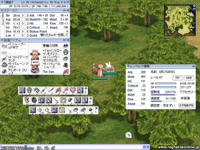Activate the last skill icon on hotbar 3
The width and height of the screenshot is (200, 150).
coord(85,100)
